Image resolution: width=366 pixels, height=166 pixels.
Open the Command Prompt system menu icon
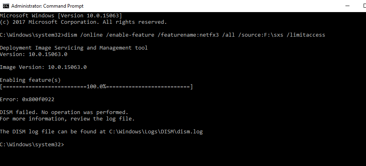[6, 6]
